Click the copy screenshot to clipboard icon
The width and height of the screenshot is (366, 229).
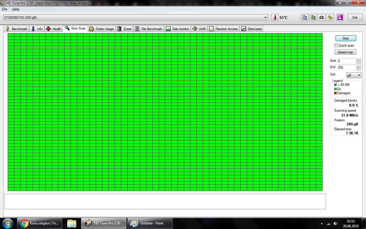(x=313, y=17)
